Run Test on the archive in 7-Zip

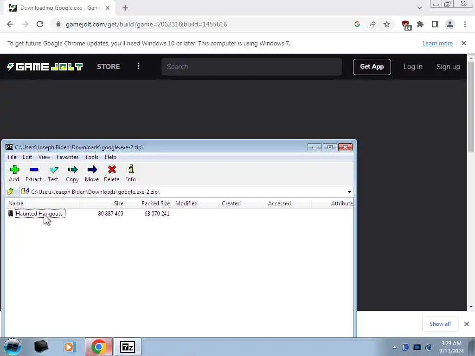tap(53, 170)
